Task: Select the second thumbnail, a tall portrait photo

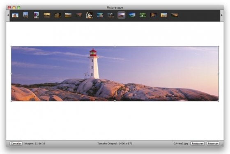Action: coord(25,15)
